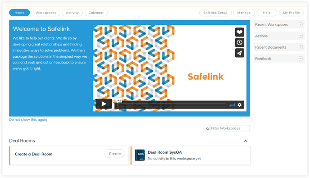Collapse the Deal Rooms section

coord(246,141)
